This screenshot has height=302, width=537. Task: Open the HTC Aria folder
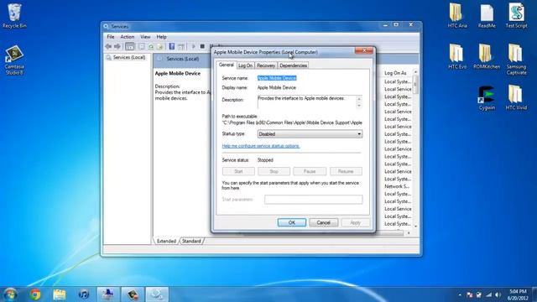pos(457,16)
